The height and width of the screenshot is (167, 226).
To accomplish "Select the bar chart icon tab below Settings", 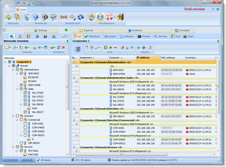I will 45,36.
